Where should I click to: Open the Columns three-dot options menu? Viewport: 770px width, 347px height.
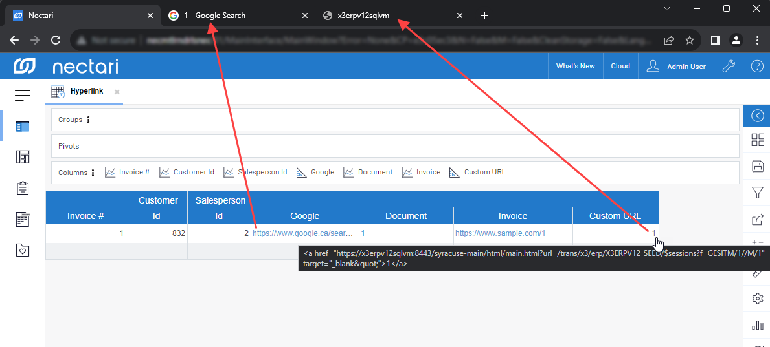(93, 173)
